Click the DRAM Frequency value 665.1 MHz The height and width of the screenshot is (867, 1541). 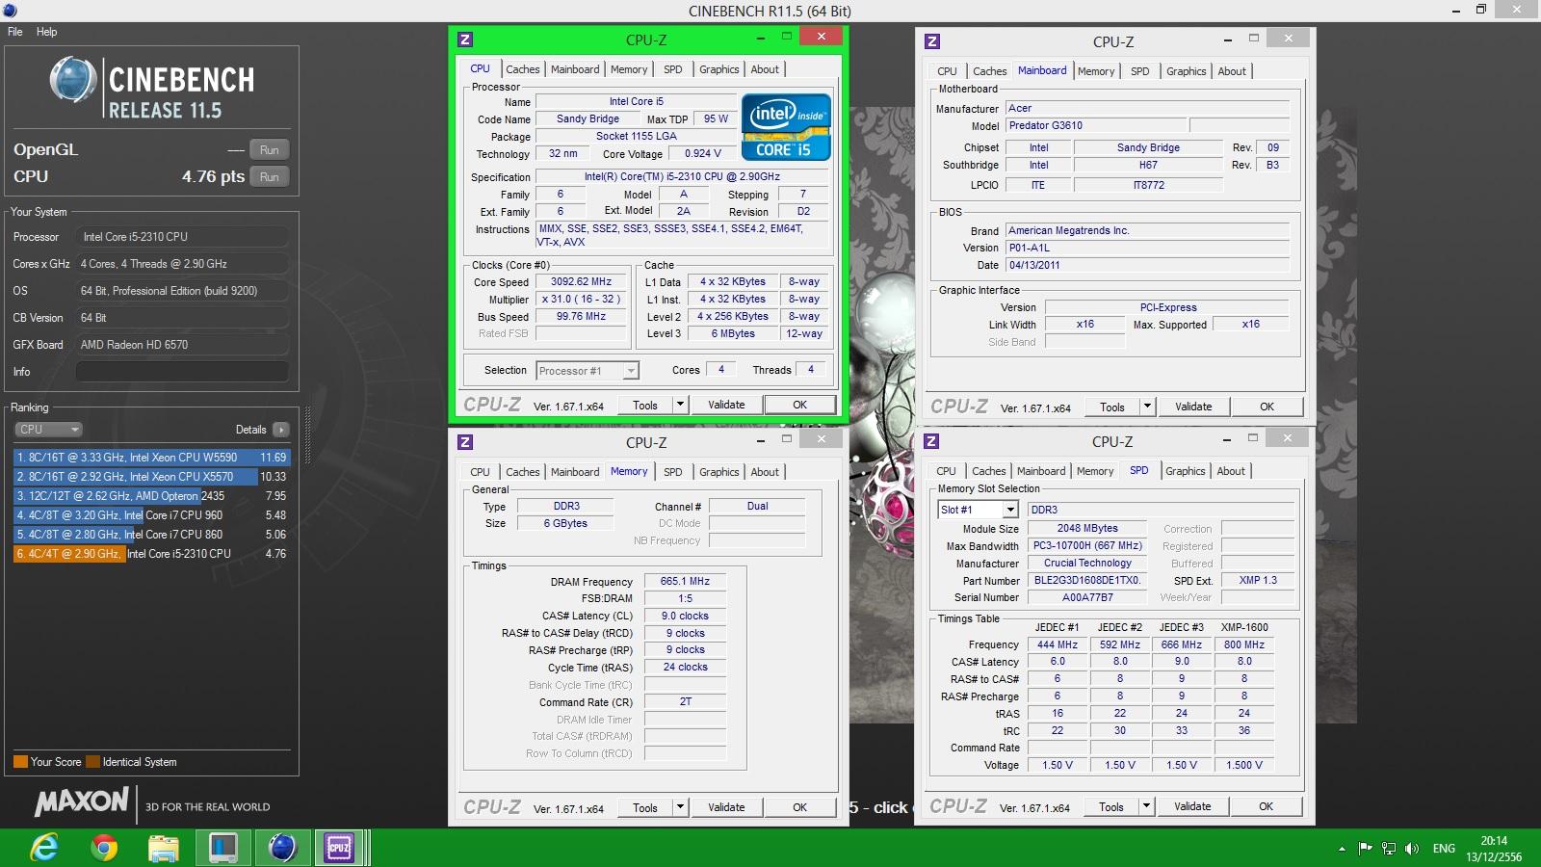tap(685, 582)
